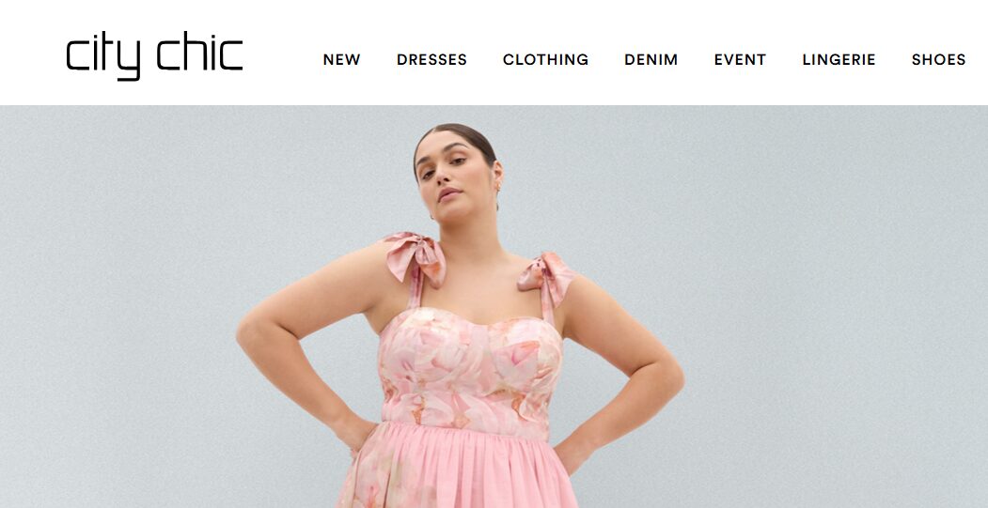
Task: Click the model's earring
Action: [495, 188]
